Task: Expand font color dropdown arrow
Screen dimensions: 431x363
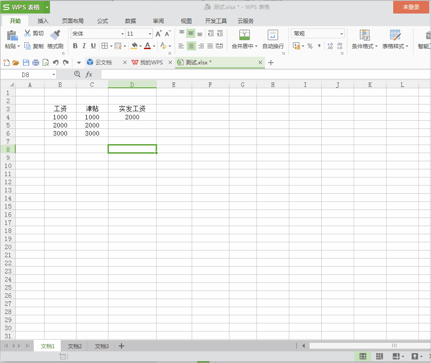Action: (x=154, y=46)
